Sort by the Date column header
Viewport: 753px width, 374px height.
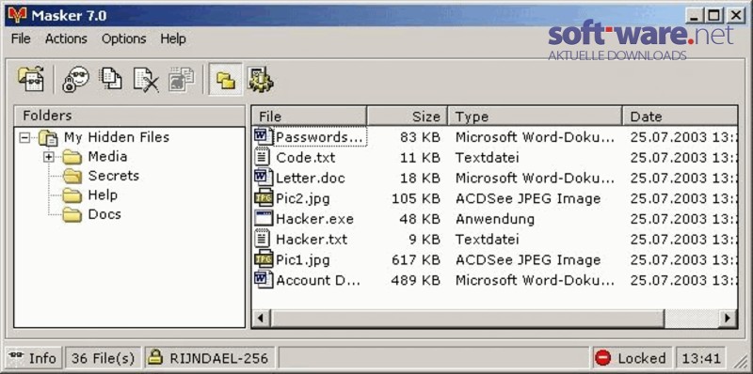point(680,117)
